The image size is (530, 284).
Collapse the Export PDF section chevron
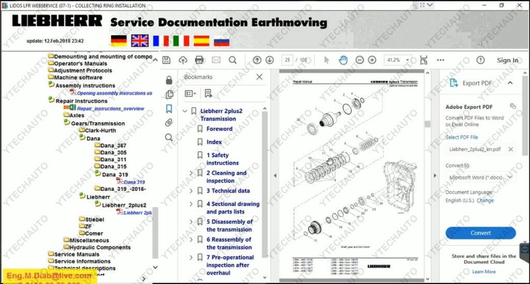coord(510,83)
